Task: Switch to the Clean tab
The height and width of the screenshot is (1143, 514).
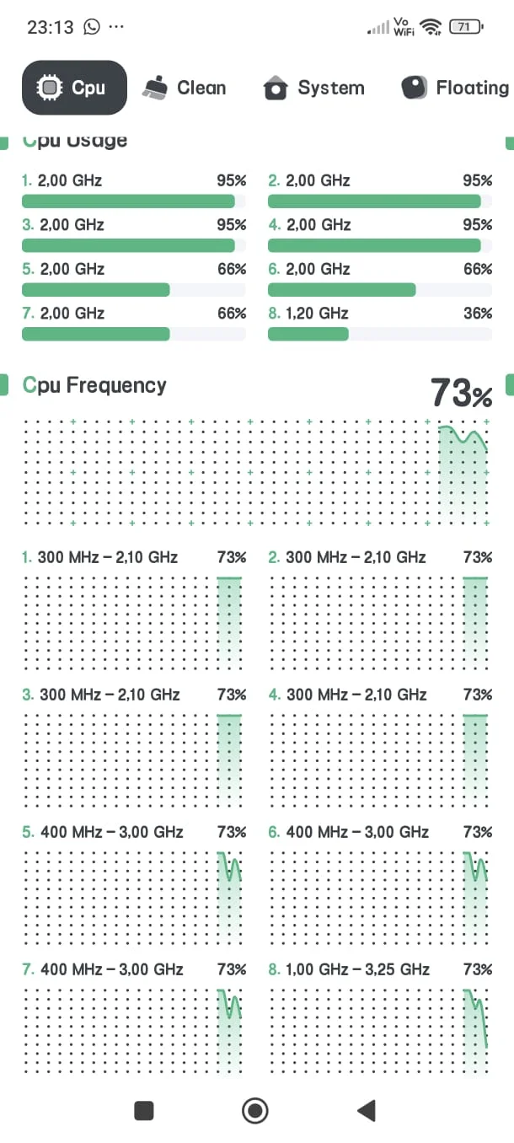Action: (201, 88)
